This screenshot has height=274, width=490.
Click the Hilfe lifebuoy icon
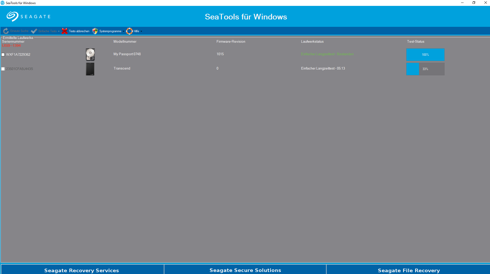point(129,31)
